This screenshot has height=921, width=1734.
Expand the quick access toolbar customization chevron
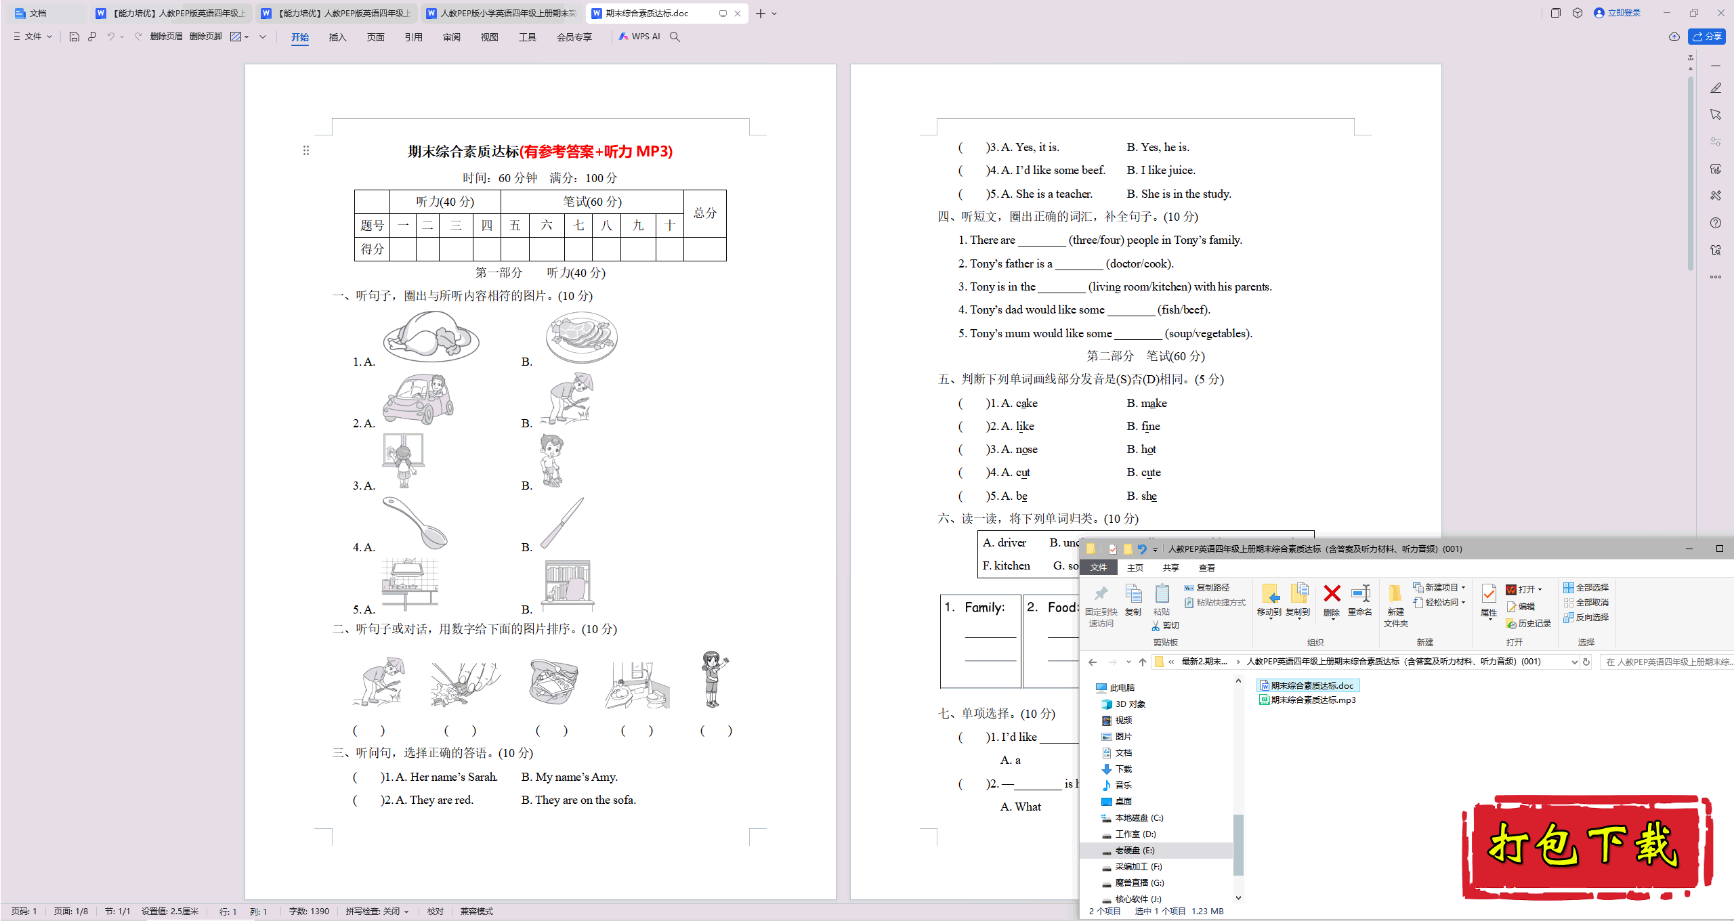(x=263, y=37)
